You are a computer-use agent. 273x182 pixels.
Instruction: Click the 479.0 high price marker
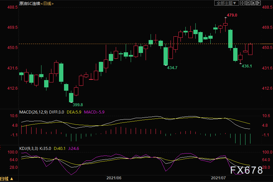(x=232, y=15)
